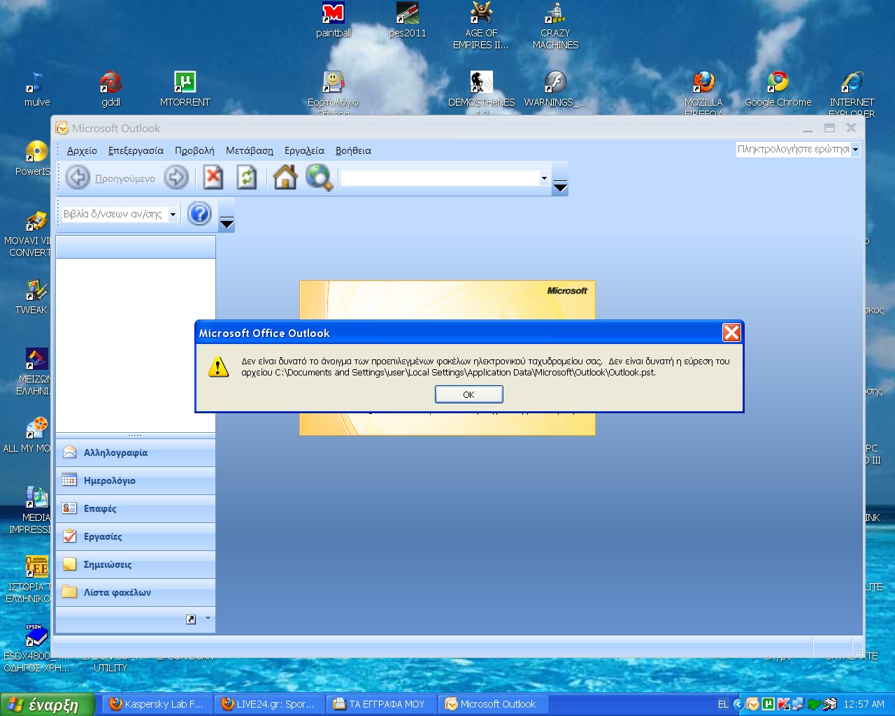Click the address field in the web toolbar
Viewport: 895px width, 716px height.
[x=440, y=178]
